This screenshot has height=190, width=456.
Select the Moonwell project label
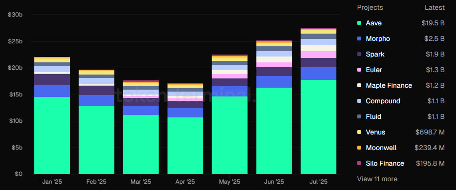[381, 148]
